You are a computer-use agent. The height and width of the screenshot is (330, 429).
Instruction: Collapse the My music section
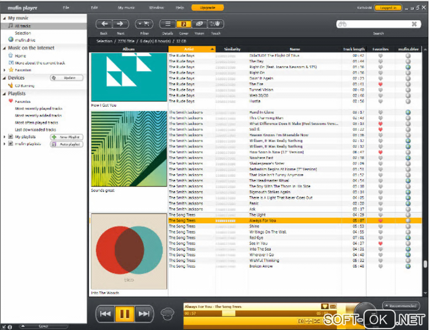[4, 18]
